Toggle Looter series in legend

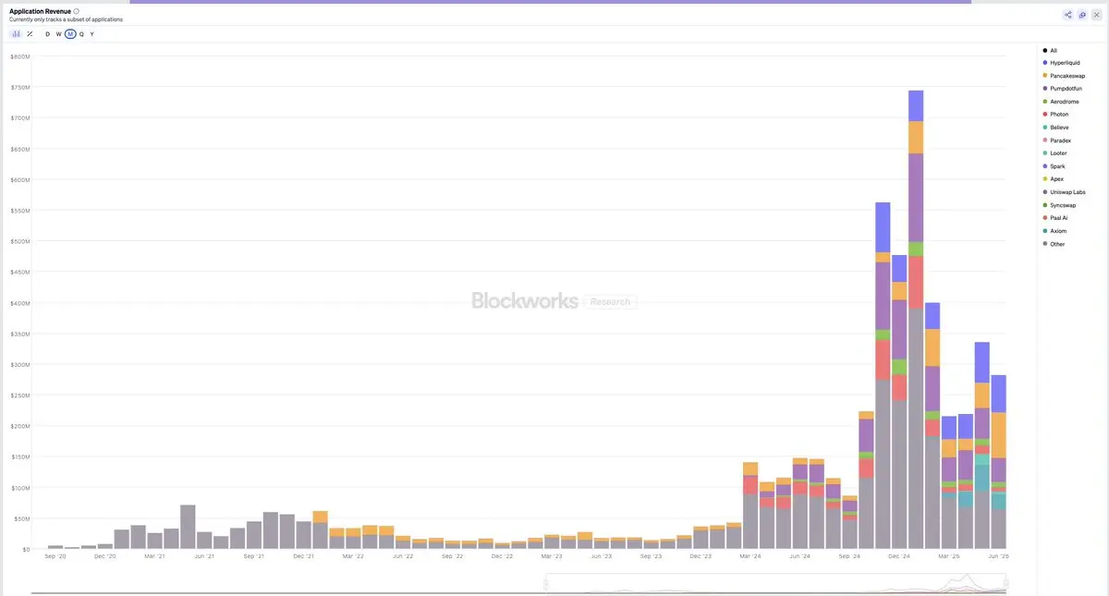(x=1054, y=153)
